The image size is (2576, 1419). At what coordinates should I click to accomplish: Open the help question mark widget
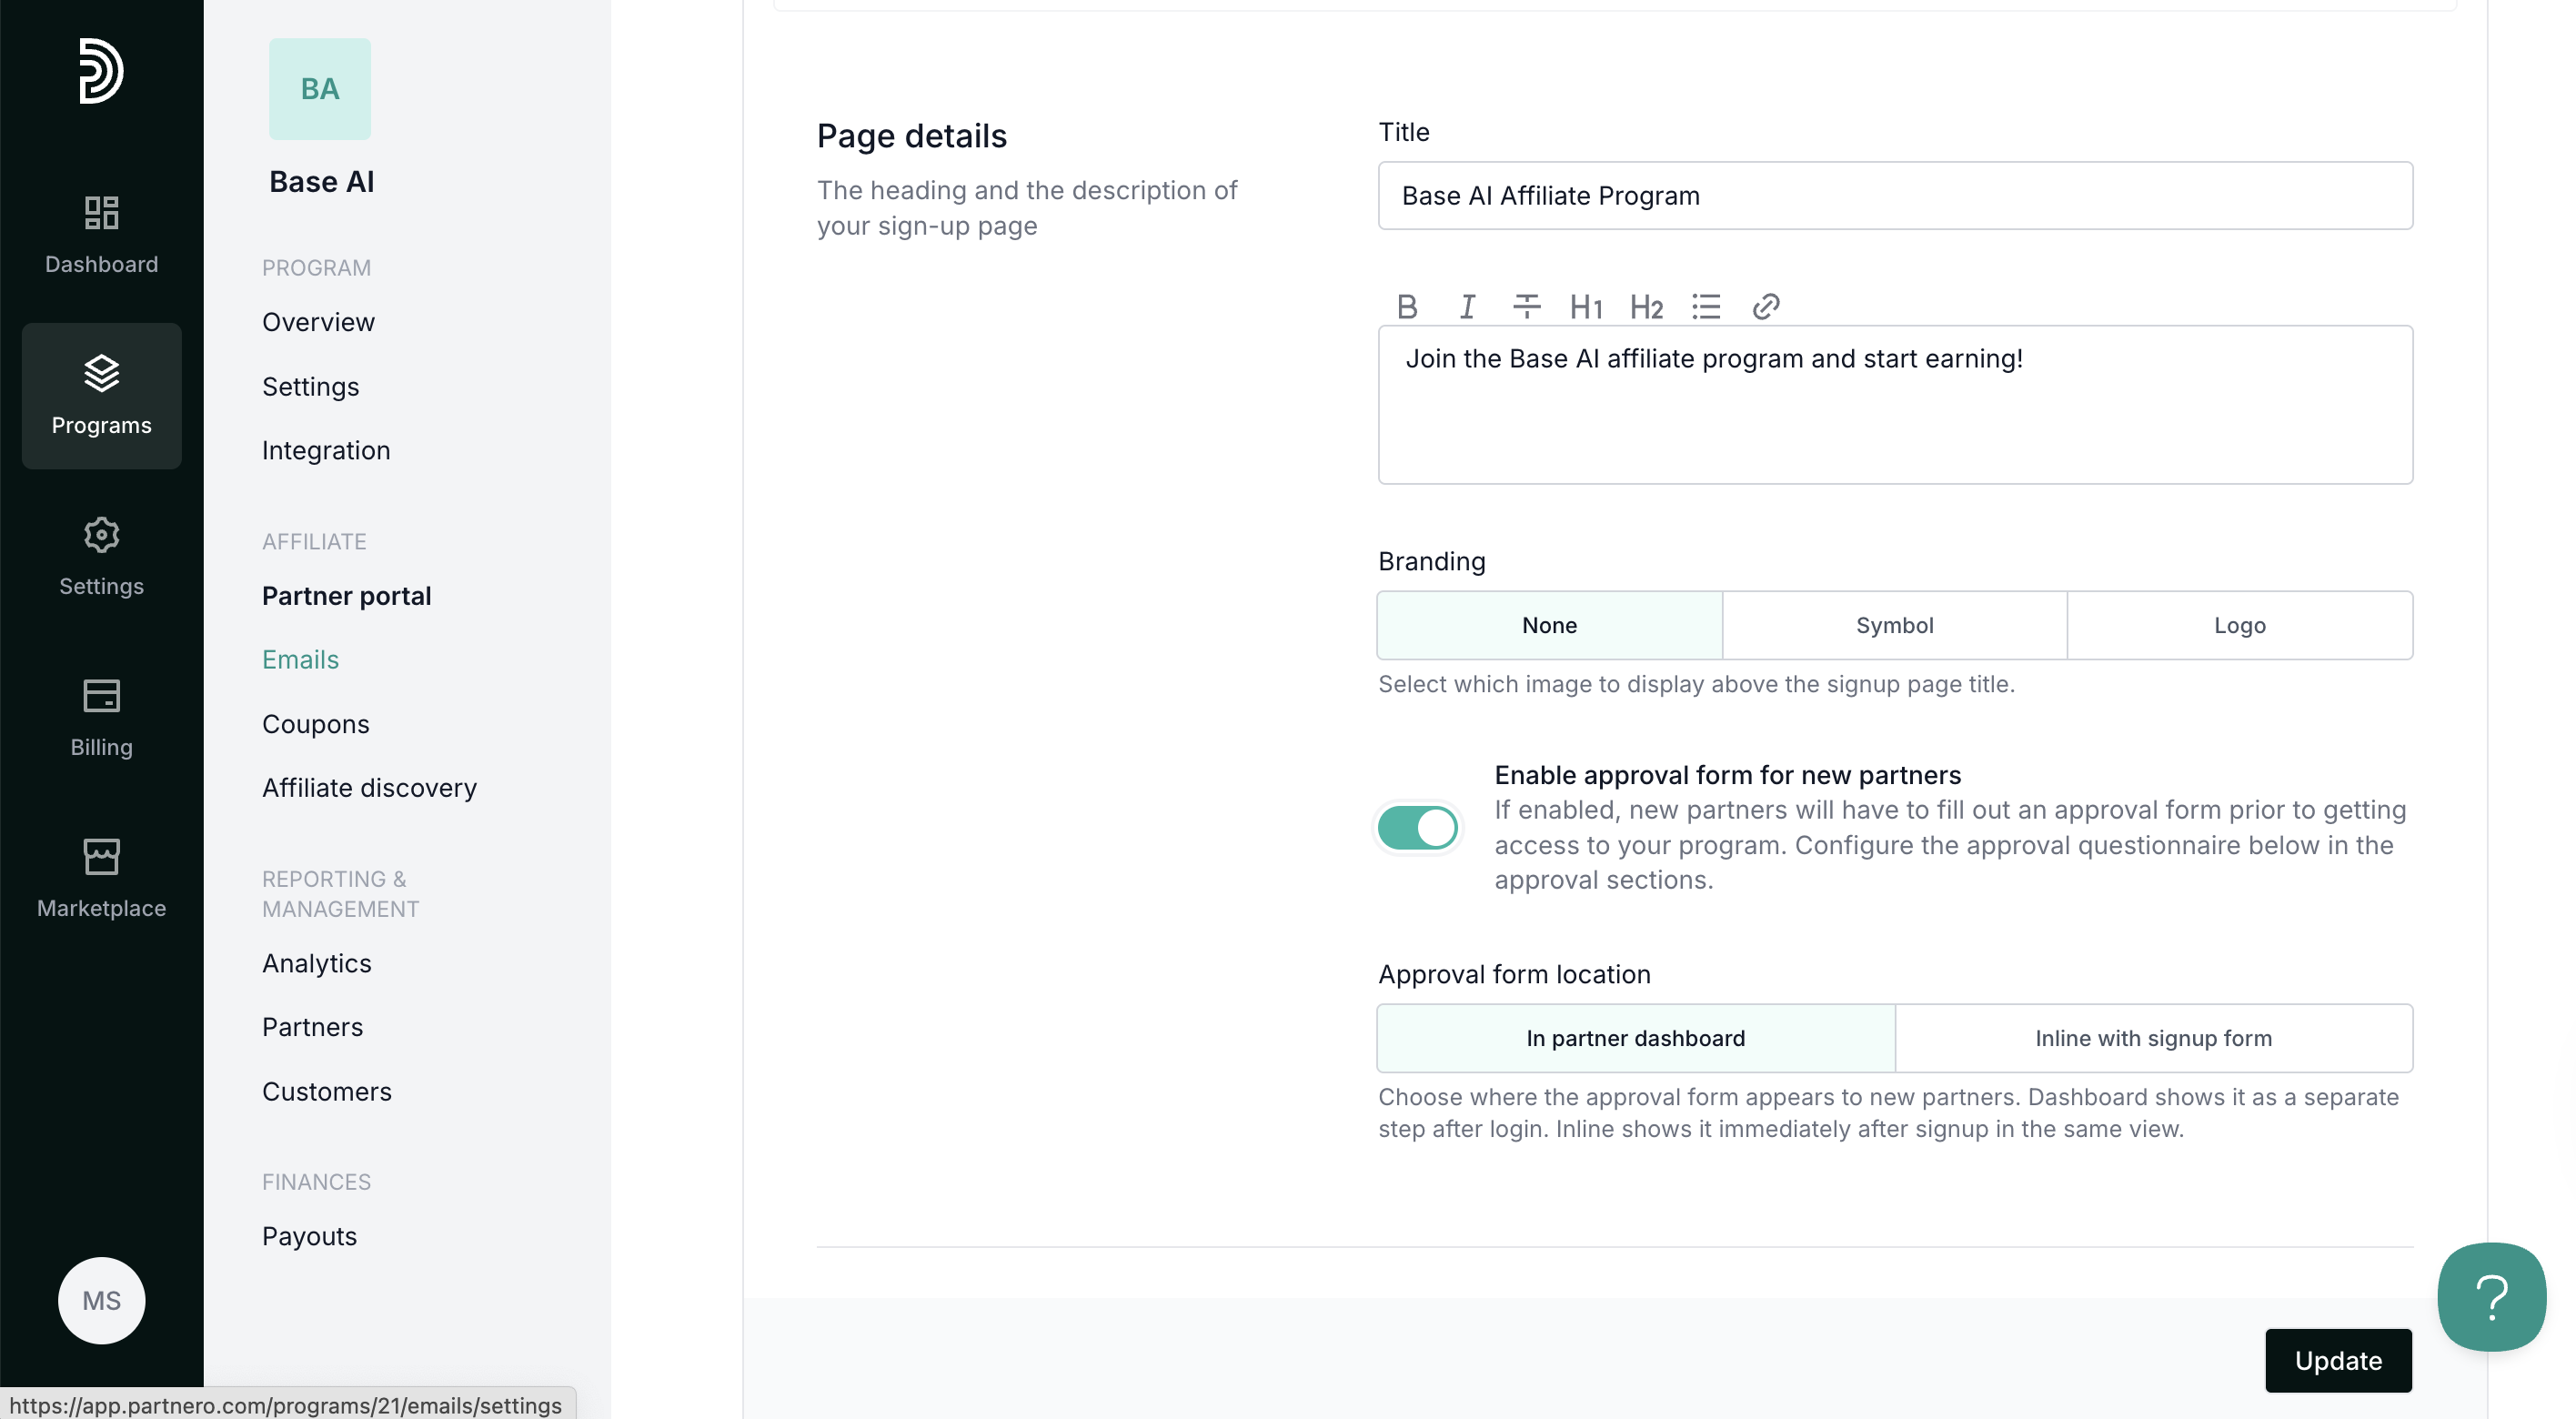pos(2491,1297)
